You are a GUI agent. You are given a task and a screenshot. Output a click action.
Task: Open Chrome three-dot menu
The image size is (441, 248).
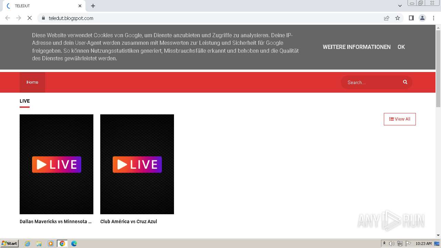coord(433,18)
